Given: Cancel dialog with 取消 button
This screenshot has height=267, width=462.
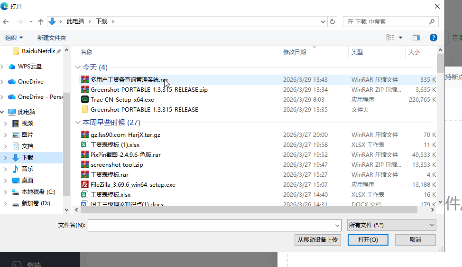Looking at the screenshot, I should [x=415, y=240].
